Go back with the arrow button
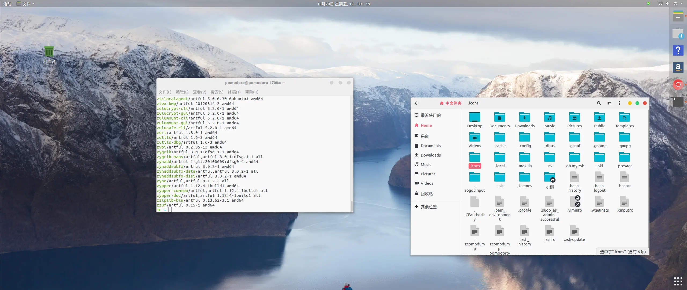The width and height of the screenshot is (687, 290). 416,103
